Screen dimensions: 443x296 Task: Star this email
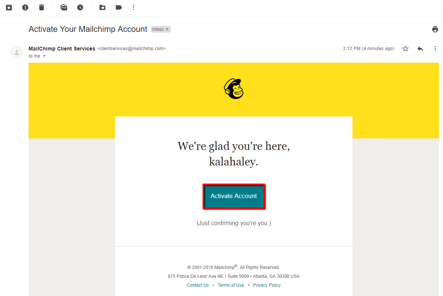[406, 49]
